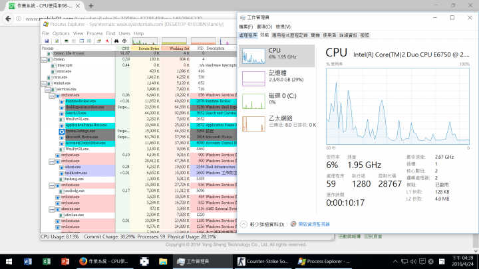Collapse the System process tree node
Screen dimensions: 479x269
point(44,60)
